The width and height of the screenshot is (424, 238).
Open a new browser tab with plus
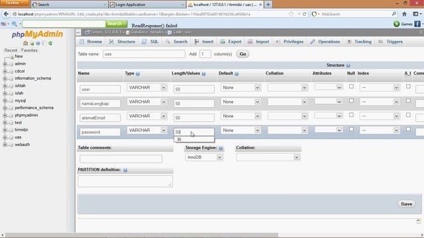click(x=268, y=5)
